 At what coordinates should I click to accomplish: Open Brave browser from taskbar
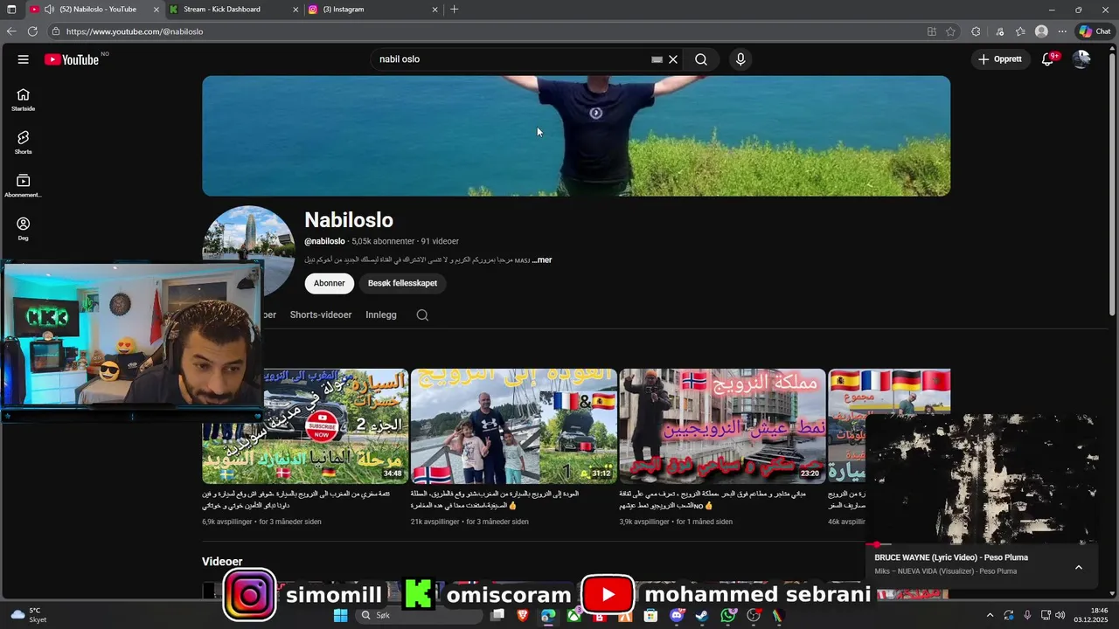click(x=523, y=616)
